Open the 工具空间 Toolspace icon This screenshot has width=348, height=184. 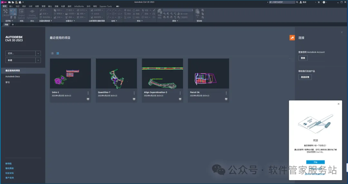[x=5, y=13]
